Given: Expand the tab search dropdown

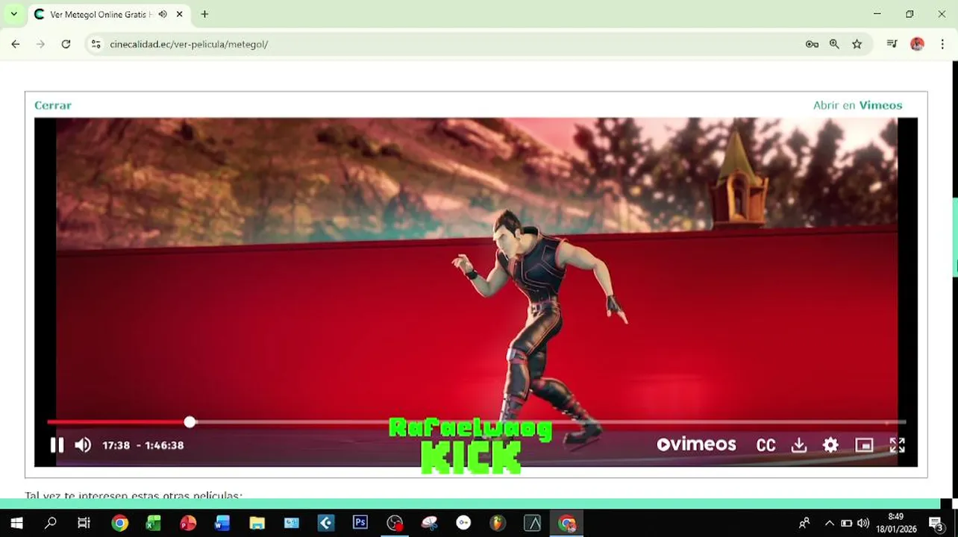Looking at the screenshot, I should tap(13, 14).
